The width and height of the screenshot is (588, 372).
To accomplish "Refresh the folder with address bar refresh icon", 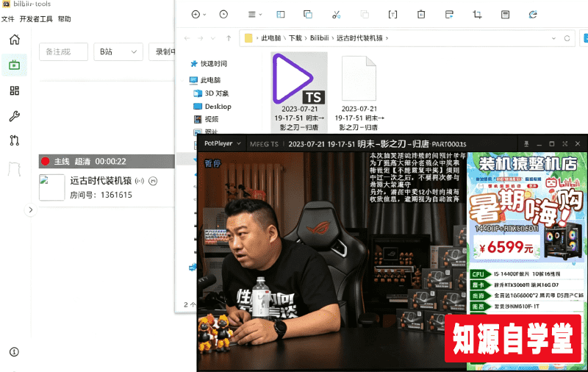I will pyautogui.click(x=567, y=38).
